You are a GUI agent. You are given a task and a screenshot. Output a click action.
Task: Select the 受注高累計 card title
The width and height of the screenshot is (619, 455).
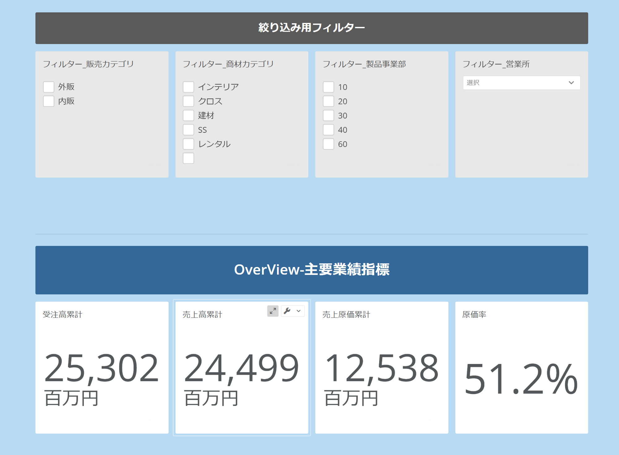click(x=63, y=314)
